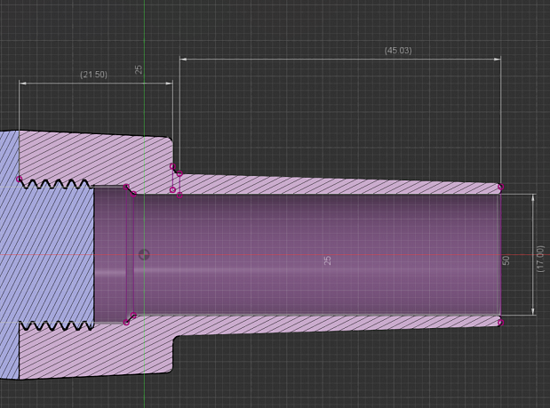The width and height of the screenshot is (550, 408).
Task: Select the (45.03) dimension label
Action: tap(398, 51)
